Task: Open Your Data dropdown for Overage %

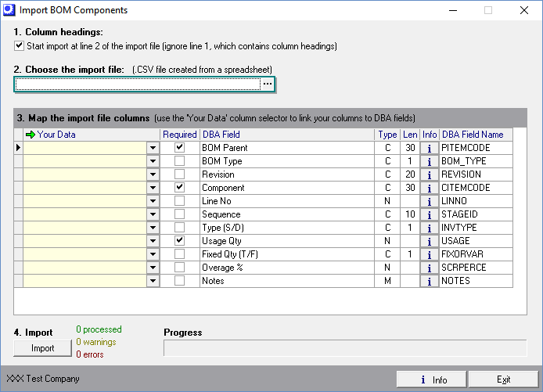Action: pos(153,268)
